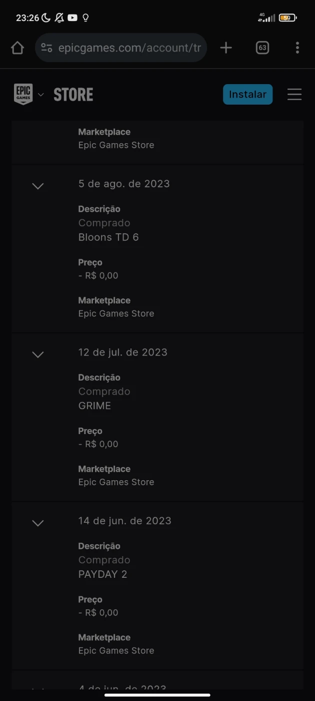Select the Bloons TD 6 purchase entry

[108, 237]
